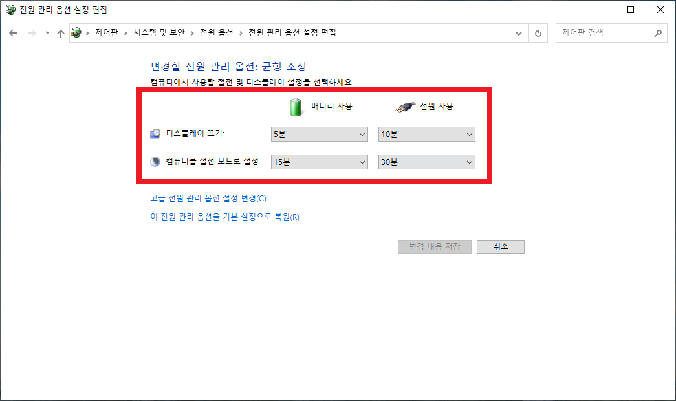Open battery sleep dropdown showing 15분
This screenshot has height=401, width=676.
pyautogui.click(x=320, y=162)
